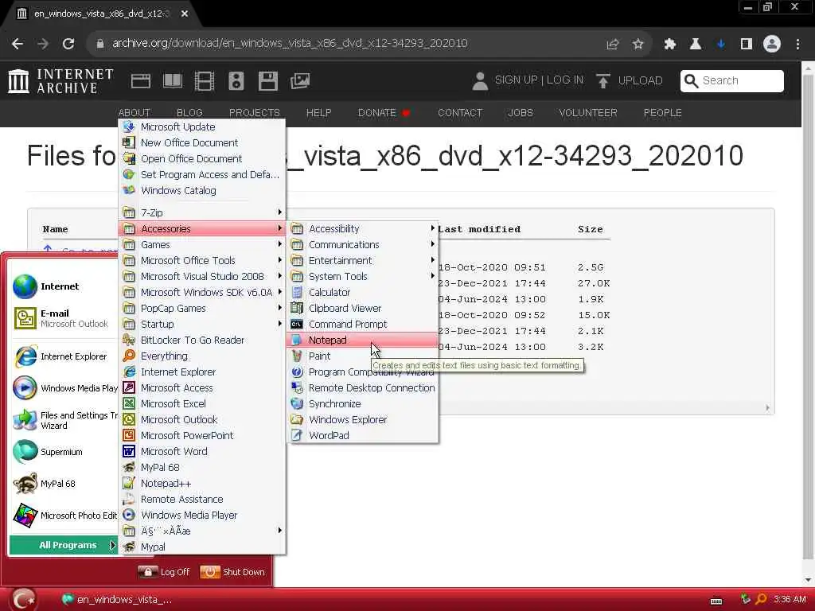Click the Internet globe icon in Start menu
The height and width of the screenshot is (611, 815).
tap(25, 286)
